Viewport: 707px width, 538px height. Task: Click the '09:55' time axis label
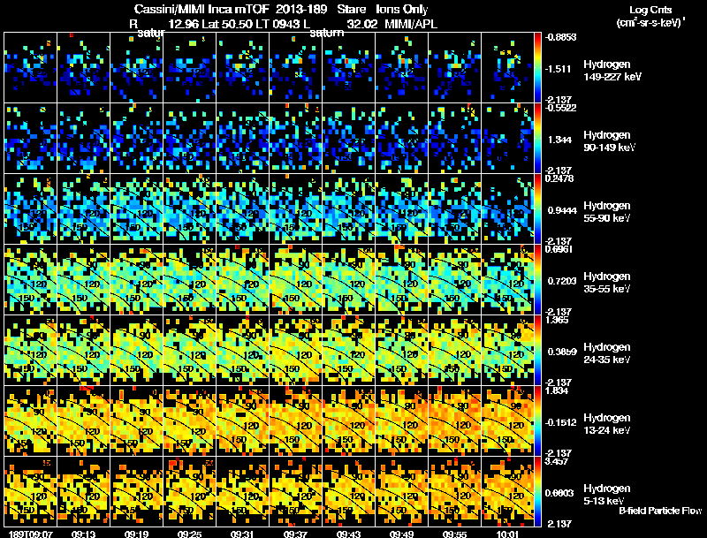[454, 534]
